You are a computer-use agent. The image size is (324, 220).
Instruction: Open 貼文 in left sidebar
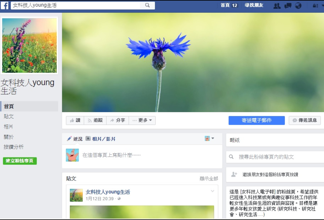pyautogui.click(x=9, y=117)
